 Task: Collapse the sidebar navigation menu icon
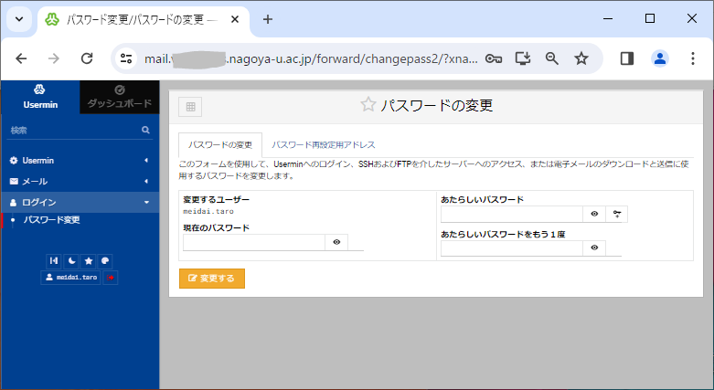pyautogui.click(x=54, y=260)
